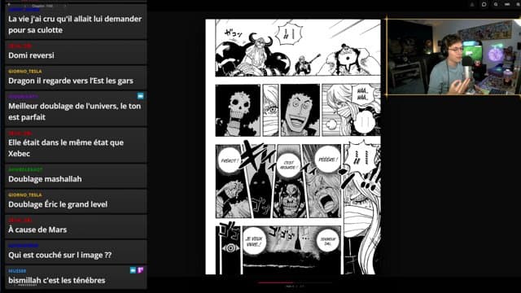Select message 'La vie j'ai cru qu'il allait'

pyautogui.click(x=76, y=21)
